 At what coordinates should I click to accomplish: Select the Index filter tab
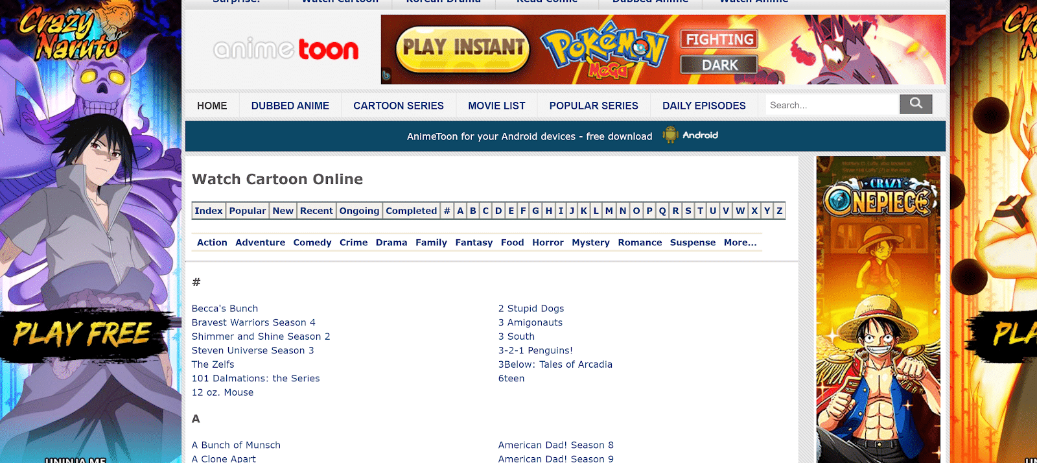click(209, 211)
